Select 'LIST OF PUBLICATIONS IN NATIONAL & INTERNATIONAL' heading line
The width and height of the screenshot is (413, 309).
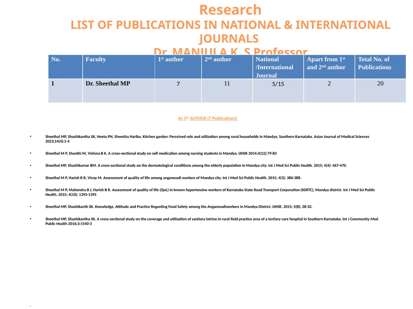coord(230,25)
